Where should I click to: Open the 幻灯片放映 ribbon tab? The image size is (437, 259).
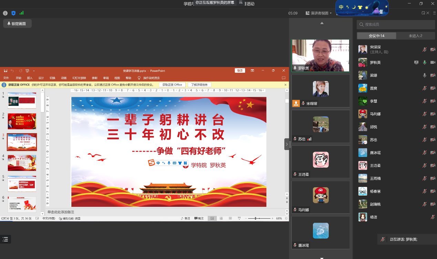79,78
